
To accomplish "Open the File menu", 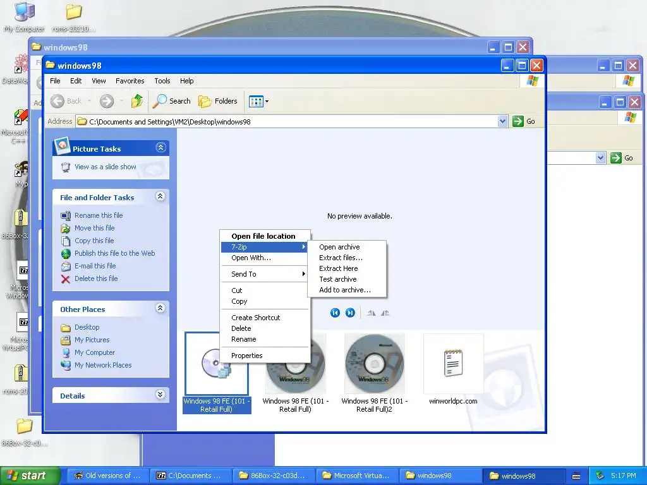I will pos(55,81).
